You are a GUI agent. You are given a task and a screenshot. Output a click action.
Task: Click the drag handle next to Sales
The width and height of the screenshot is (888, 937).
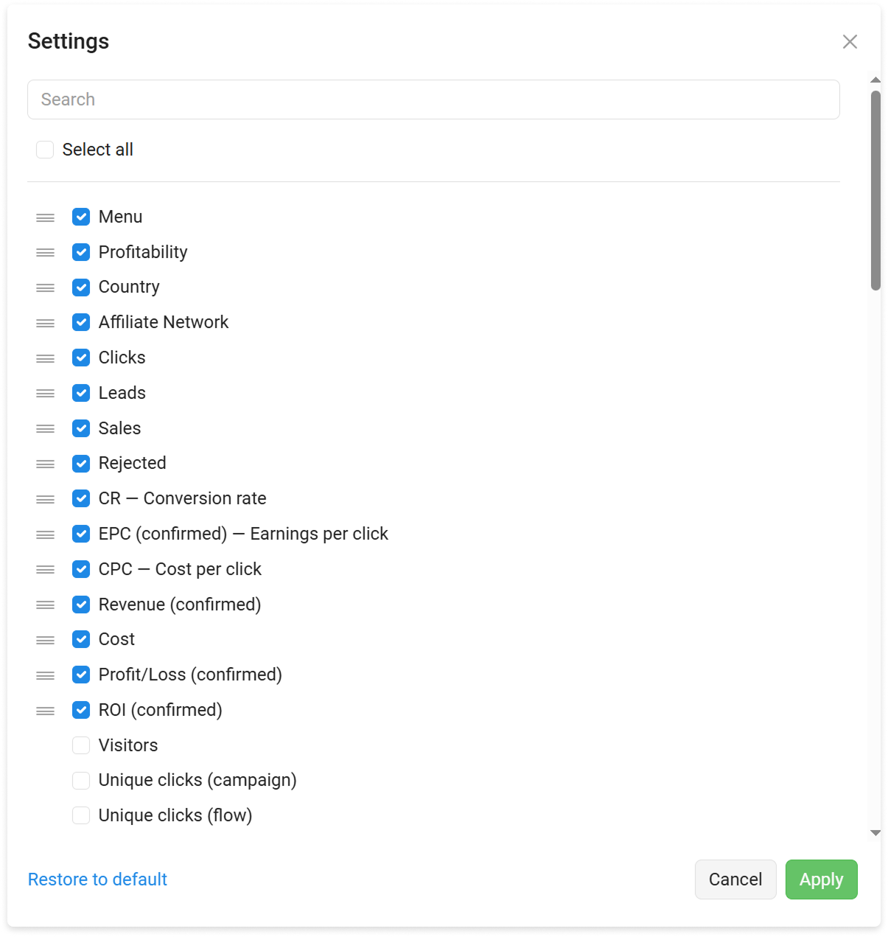pyautogui.click(x=46, y=428)
